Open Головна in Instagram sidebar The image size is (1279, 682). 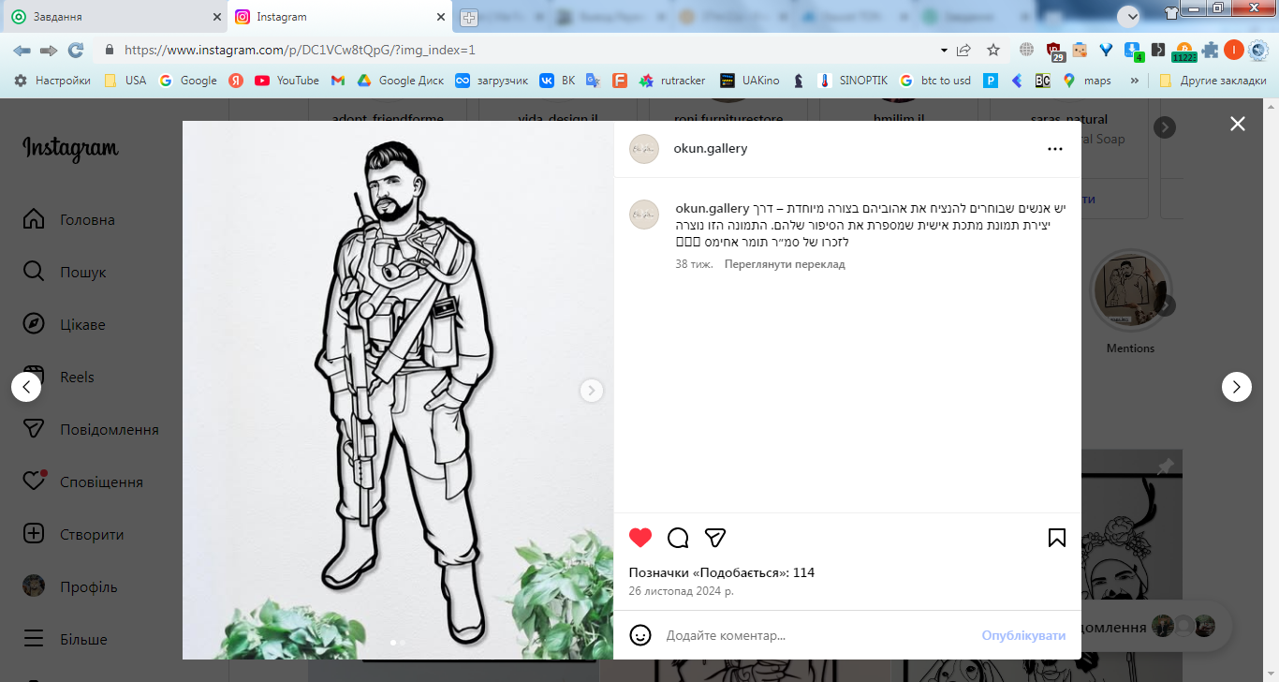(68, 220)
